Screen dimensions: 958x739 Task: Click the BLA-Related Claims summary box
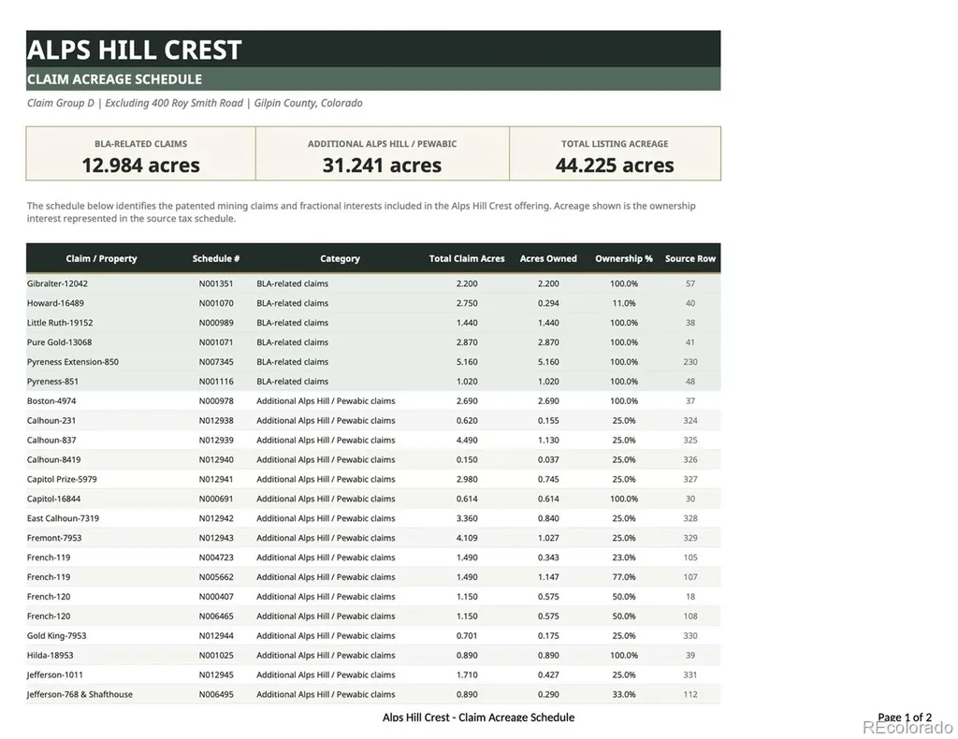(x=140, y=154)
